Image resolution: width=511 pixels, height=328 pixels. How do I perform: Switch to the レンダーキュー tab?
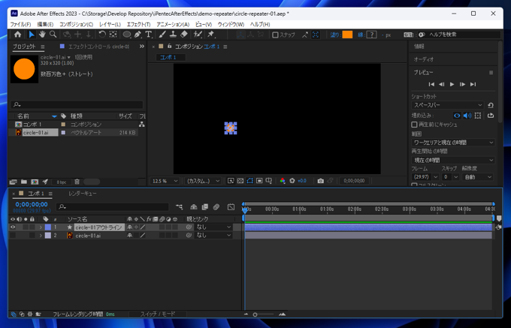click(83, 194)
